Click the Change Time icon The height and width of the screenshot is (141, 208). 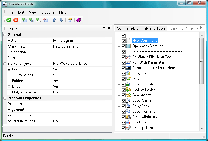pos(128,128)
